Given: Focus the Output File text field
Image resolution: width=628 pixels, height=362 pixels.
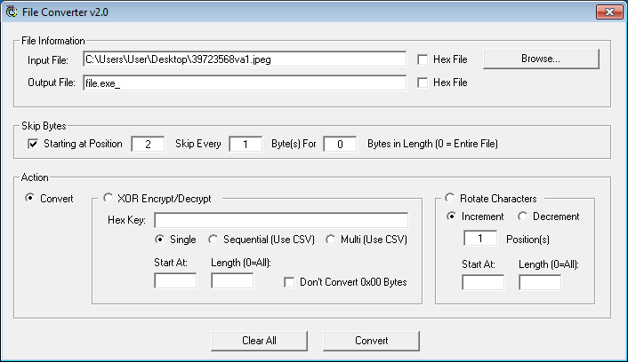Looking at the screenshot, I should point(244,83).
